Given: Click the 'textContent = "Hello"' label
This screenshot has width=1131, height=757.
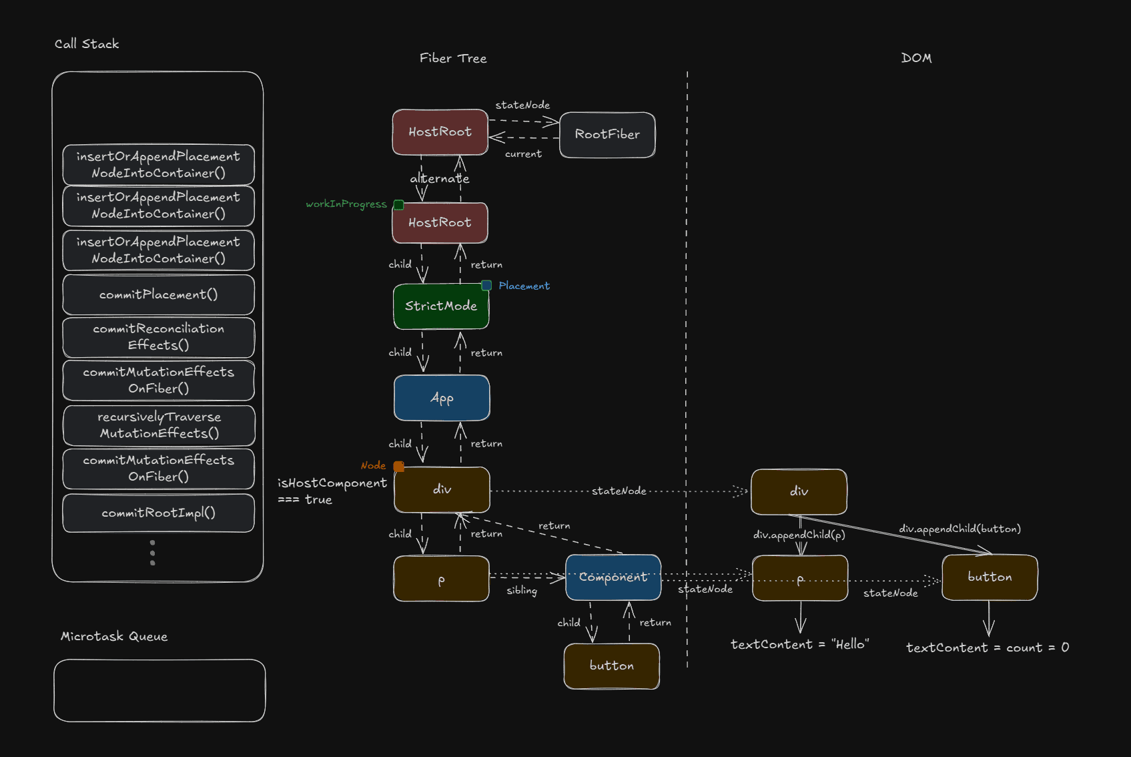Looking at the screenshot, I should click(799, 645).
